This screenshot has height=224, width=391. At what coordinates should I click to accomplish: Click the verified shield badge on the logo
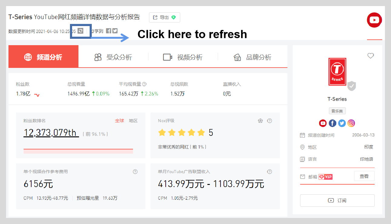[351, 86]
